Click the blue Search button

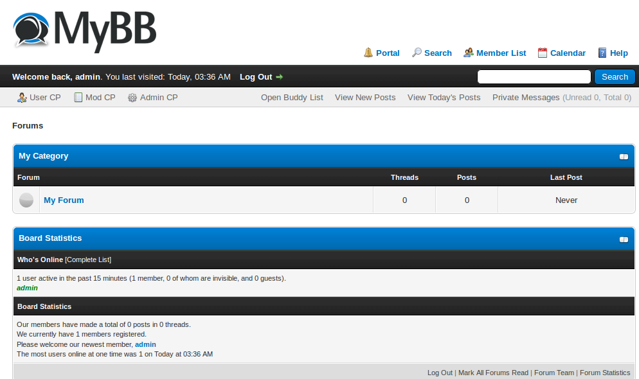point(615,76)
